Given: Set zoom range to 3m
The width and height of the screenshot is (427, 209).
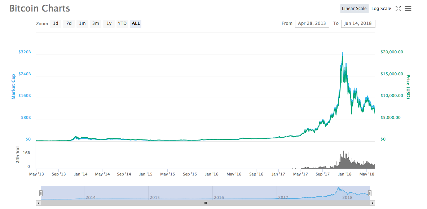Looking at the screenshot, I should [x=96, y=23].
